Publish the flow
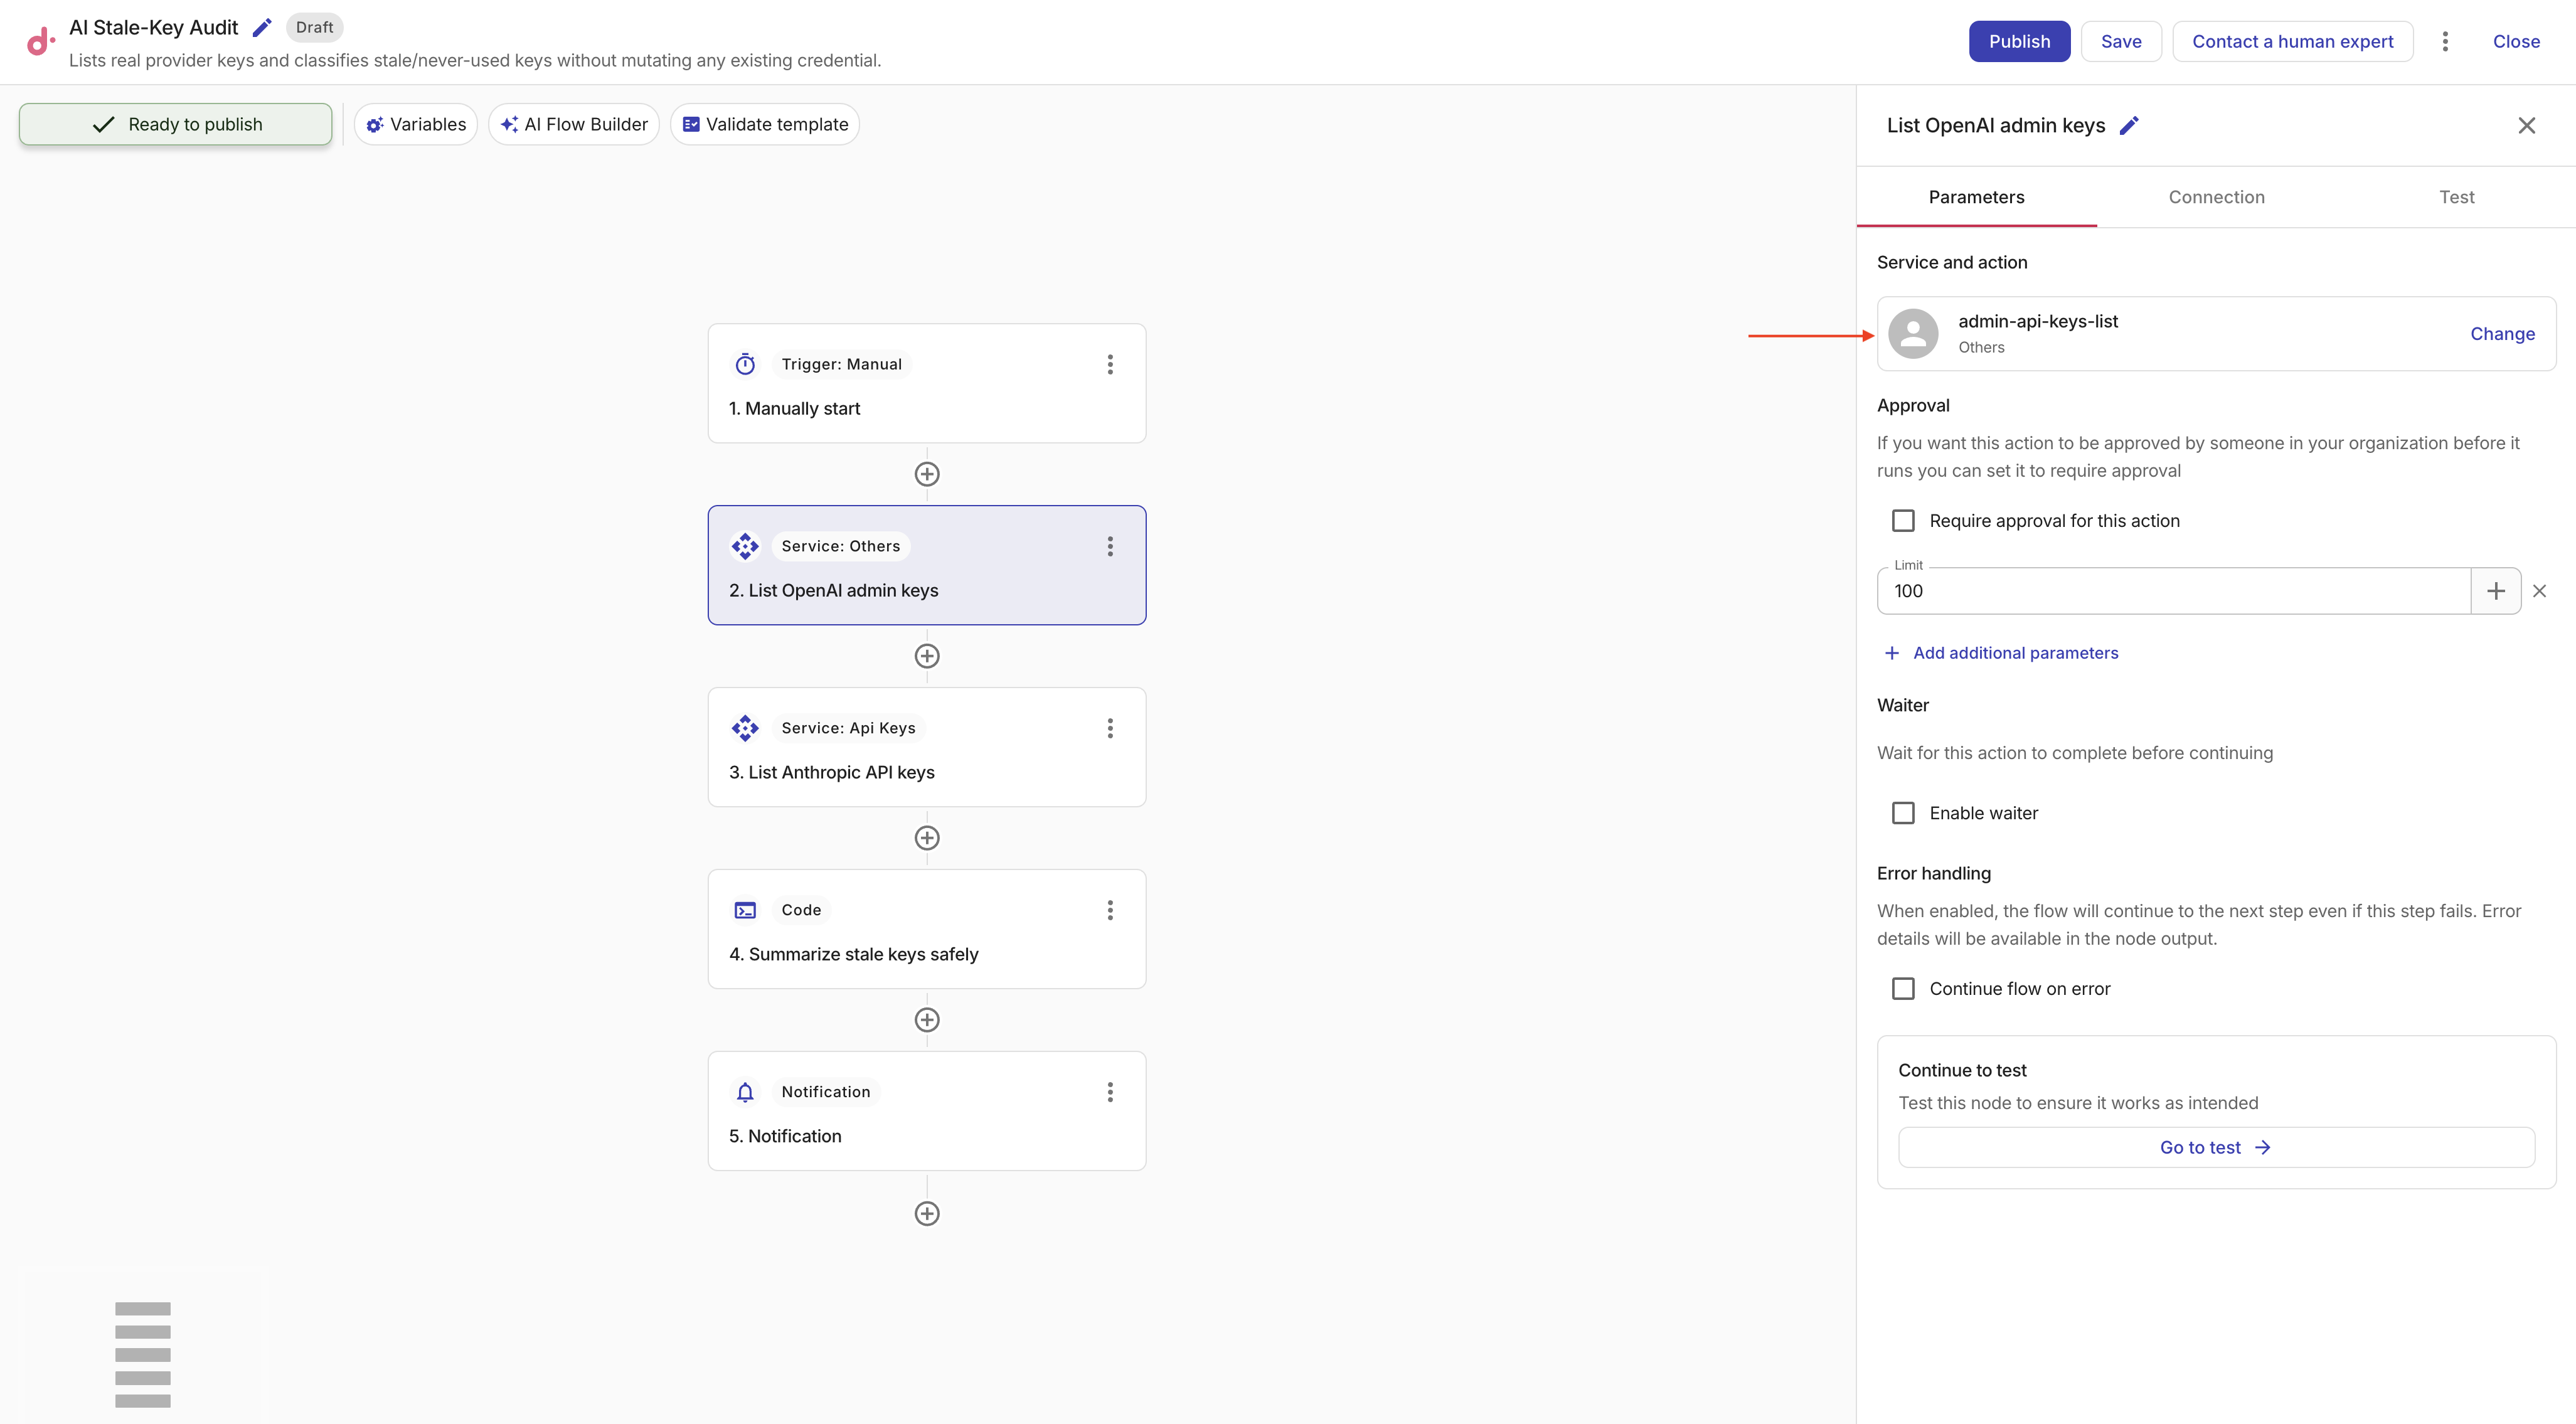 point(2019,41)
